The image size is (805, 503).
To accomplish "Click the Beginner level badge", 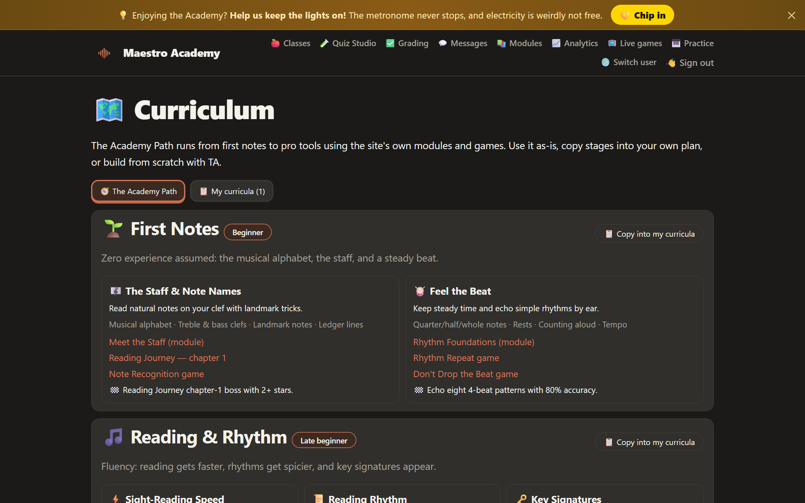I will point(247,232).
